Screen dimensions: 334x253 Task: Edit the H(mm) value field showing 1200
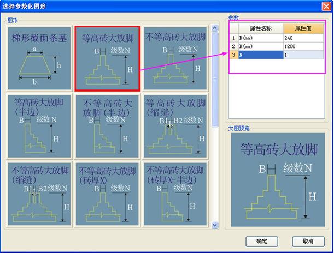(x=304, y=46)
